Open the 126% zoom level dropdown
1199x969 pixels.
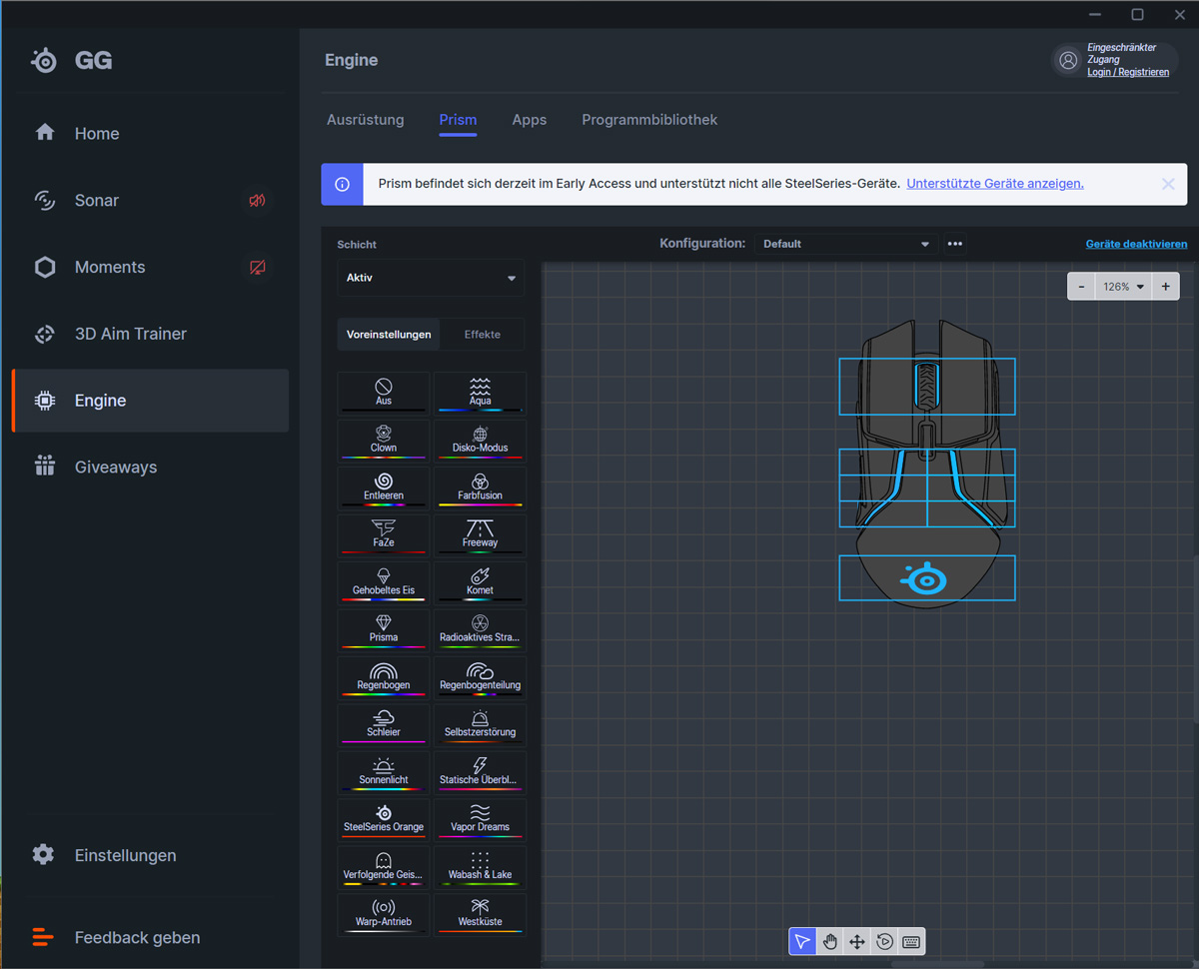point(1123,287)
